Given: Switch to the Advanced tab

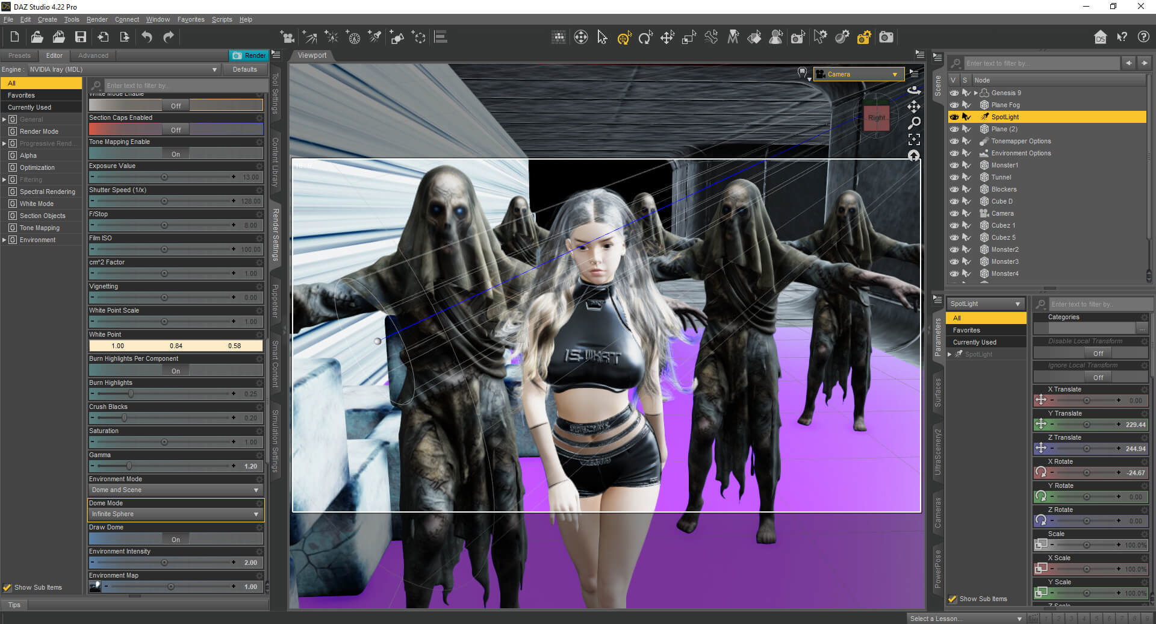Looking at the screenshot, I should [93, 55].
